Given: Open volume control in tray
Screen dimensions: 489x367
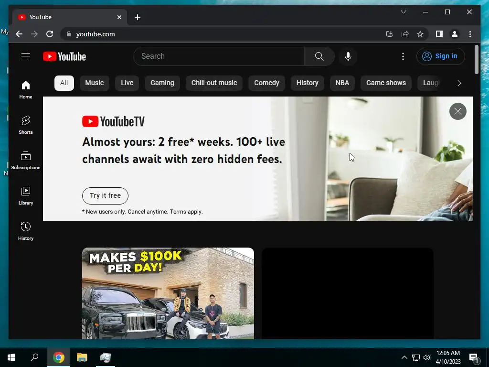Looking at the screenshot, I should (x=427, y=357).
